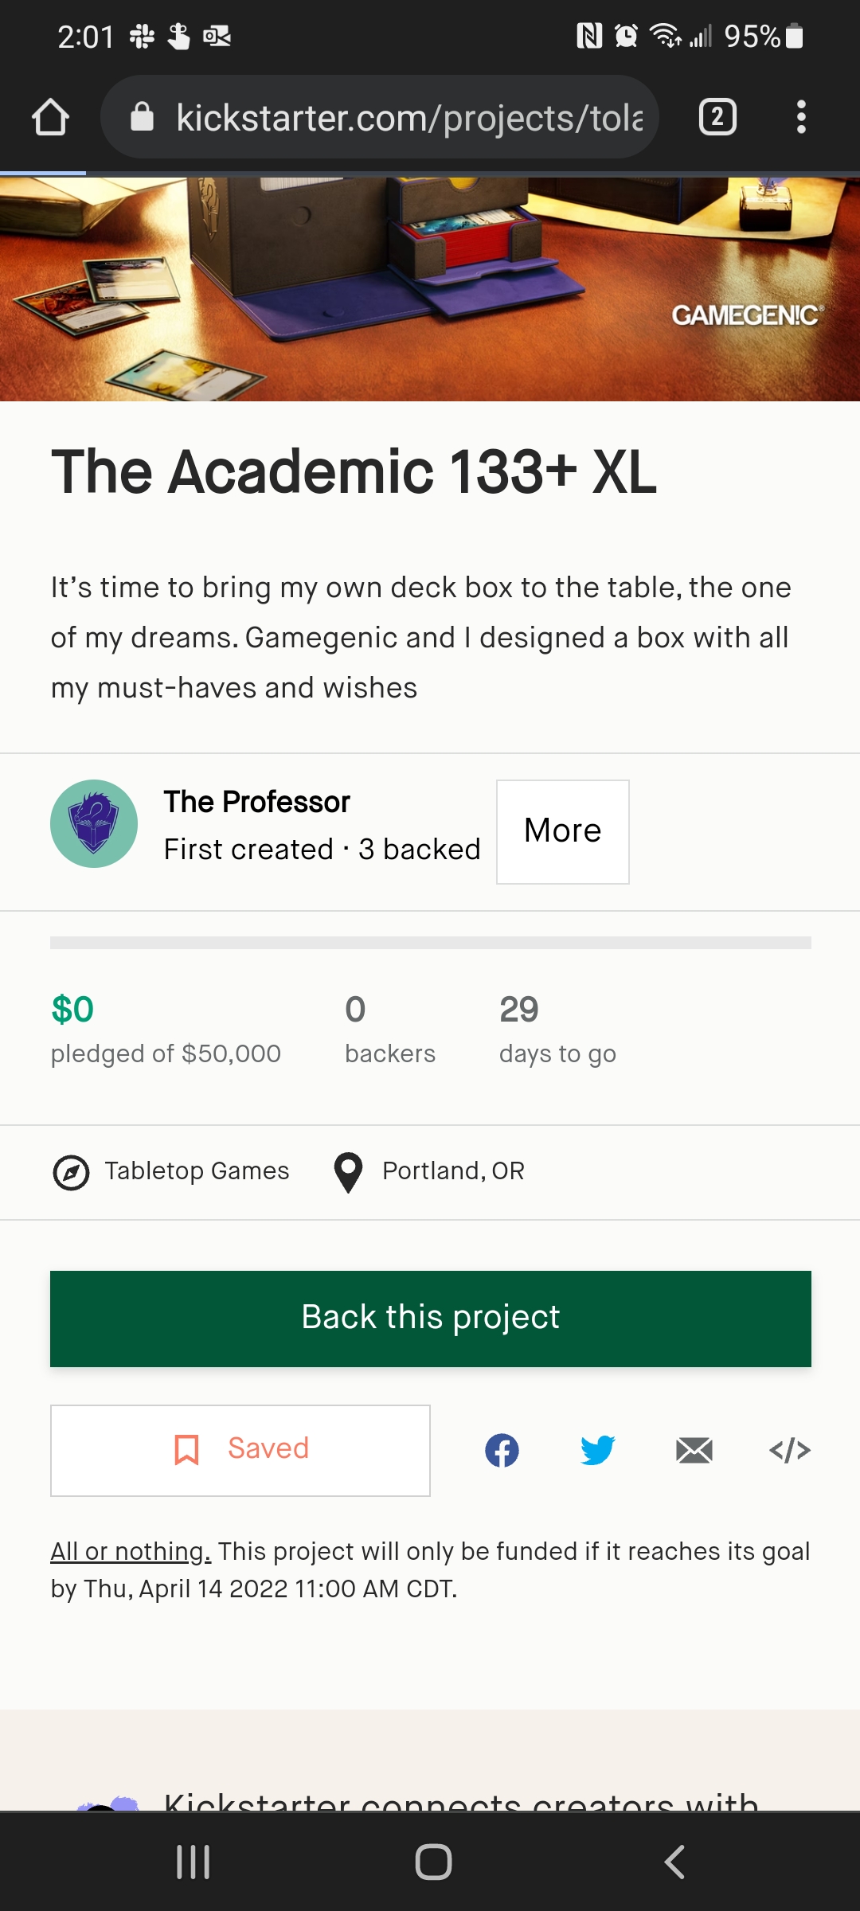Expand creator details with More button
Image resolution: width=860 pixels, height=1911 pixels.
click(563, 831)
